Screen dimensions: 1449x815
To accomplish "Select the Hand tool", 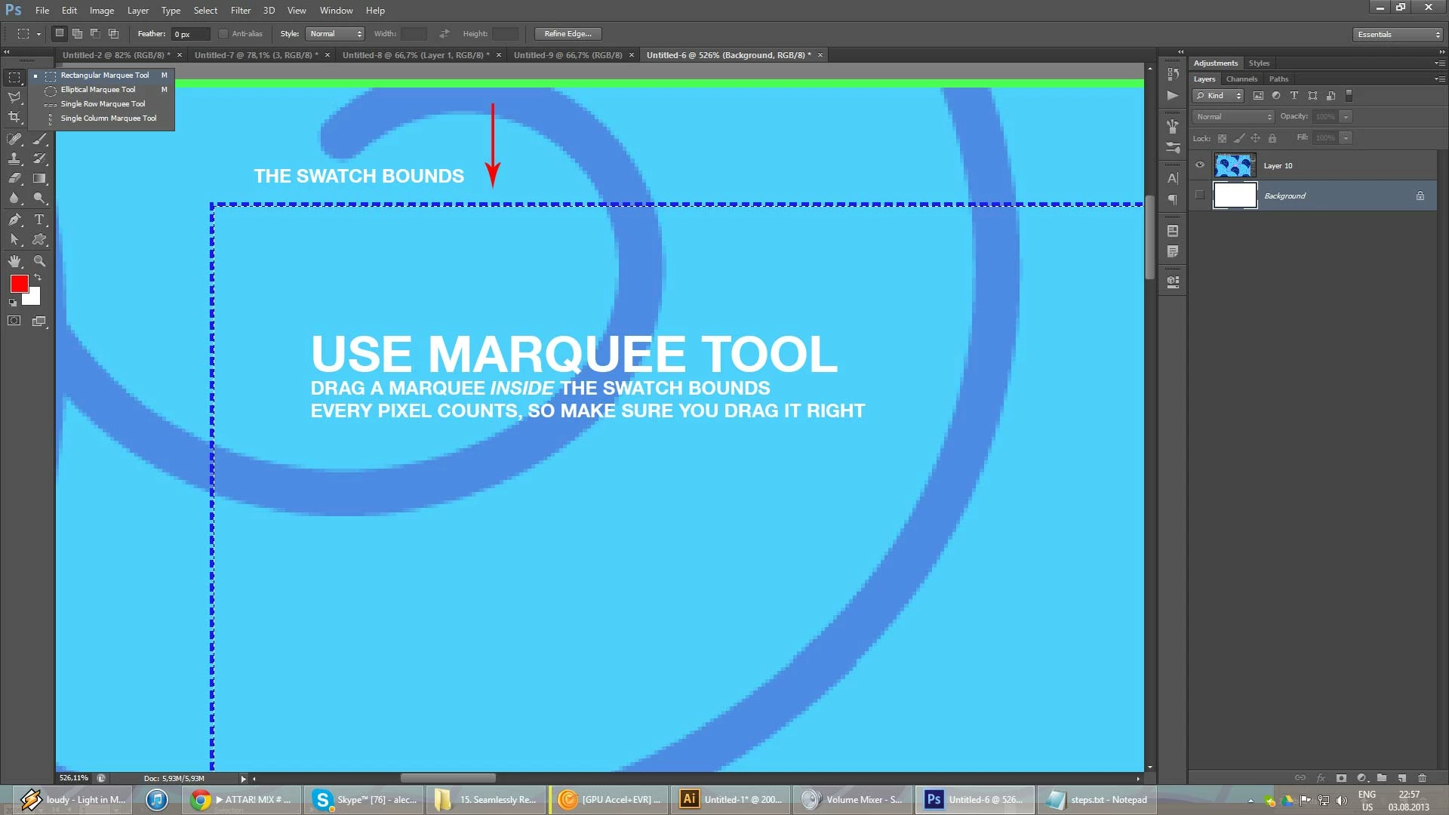I will pos(14,261).
